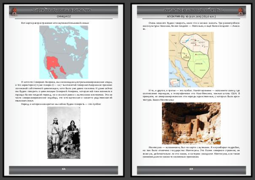Click the red highlighted region on the map
This screenshot has width=255, height=180.
click(x=54, y=64)
